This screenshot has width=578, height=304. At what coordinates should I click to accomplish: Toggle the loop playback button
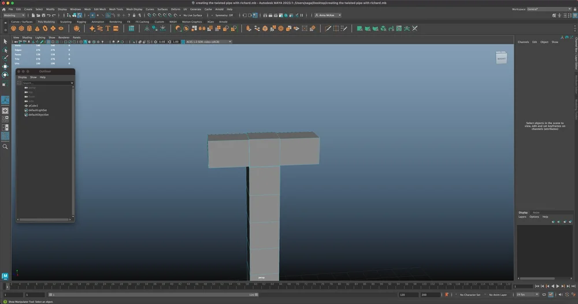tap(544, 294)
